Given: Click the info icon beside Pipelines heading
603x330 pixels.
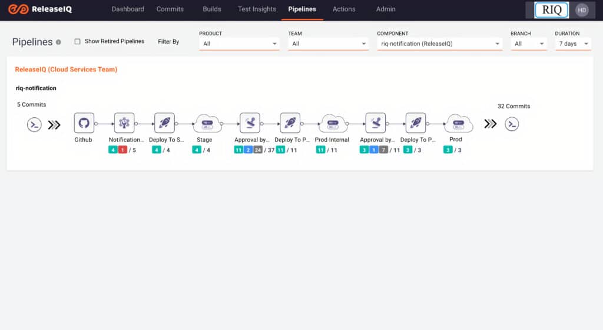Looking at the screenshot, I should [58, 42].
